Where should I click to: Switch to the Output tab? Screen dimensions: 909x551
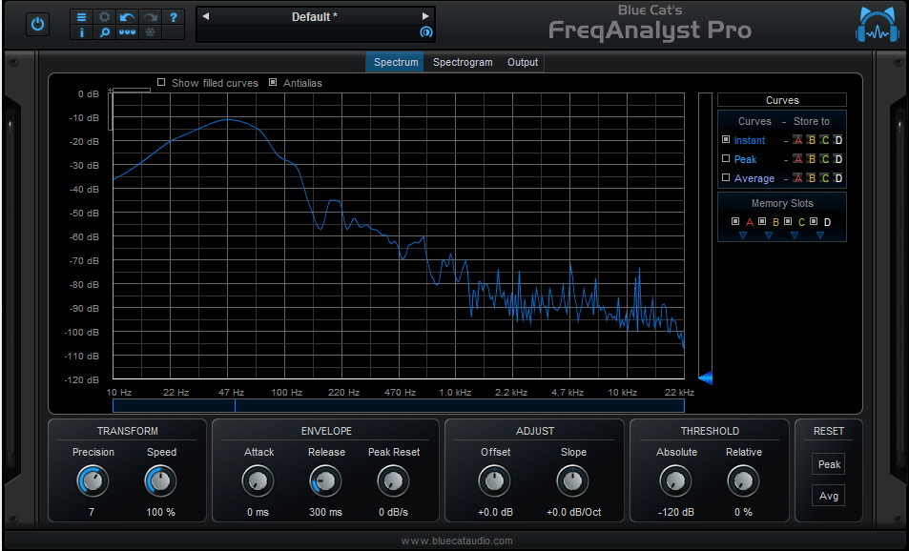click(523, 62)
